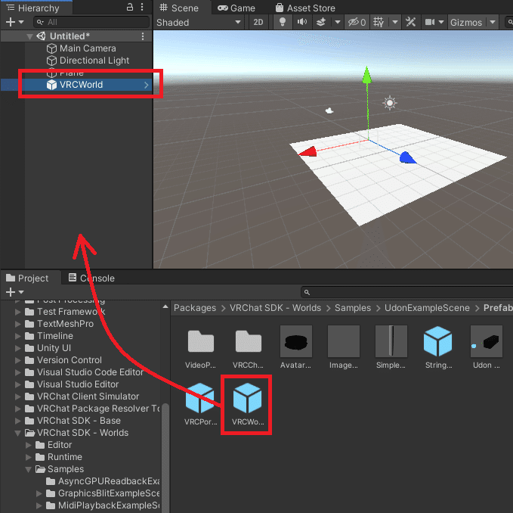
Task: Collapse the VRChat SDK - Worlds folder
Action: [x=18, y=433]
